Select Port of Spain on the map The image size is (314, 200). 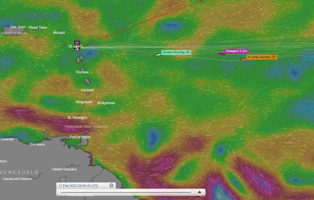coord(80,137)
